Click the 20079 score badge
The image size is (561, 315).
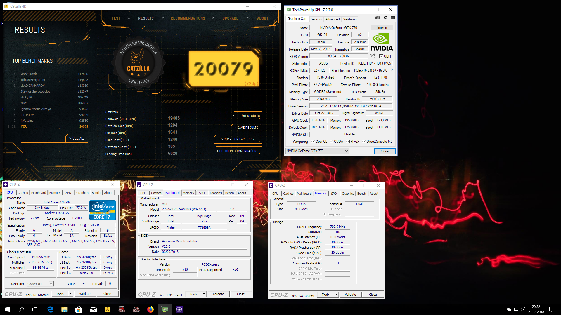(x=224, y=69)
